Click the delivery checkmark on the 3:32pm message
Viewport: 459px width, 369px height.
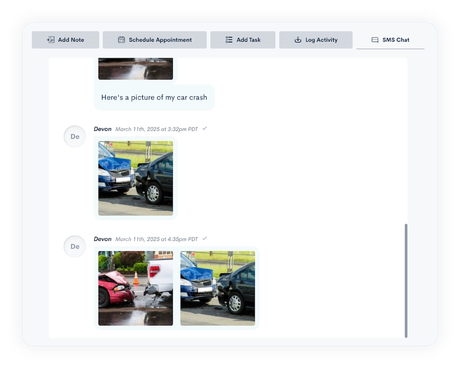coord(205,128)
